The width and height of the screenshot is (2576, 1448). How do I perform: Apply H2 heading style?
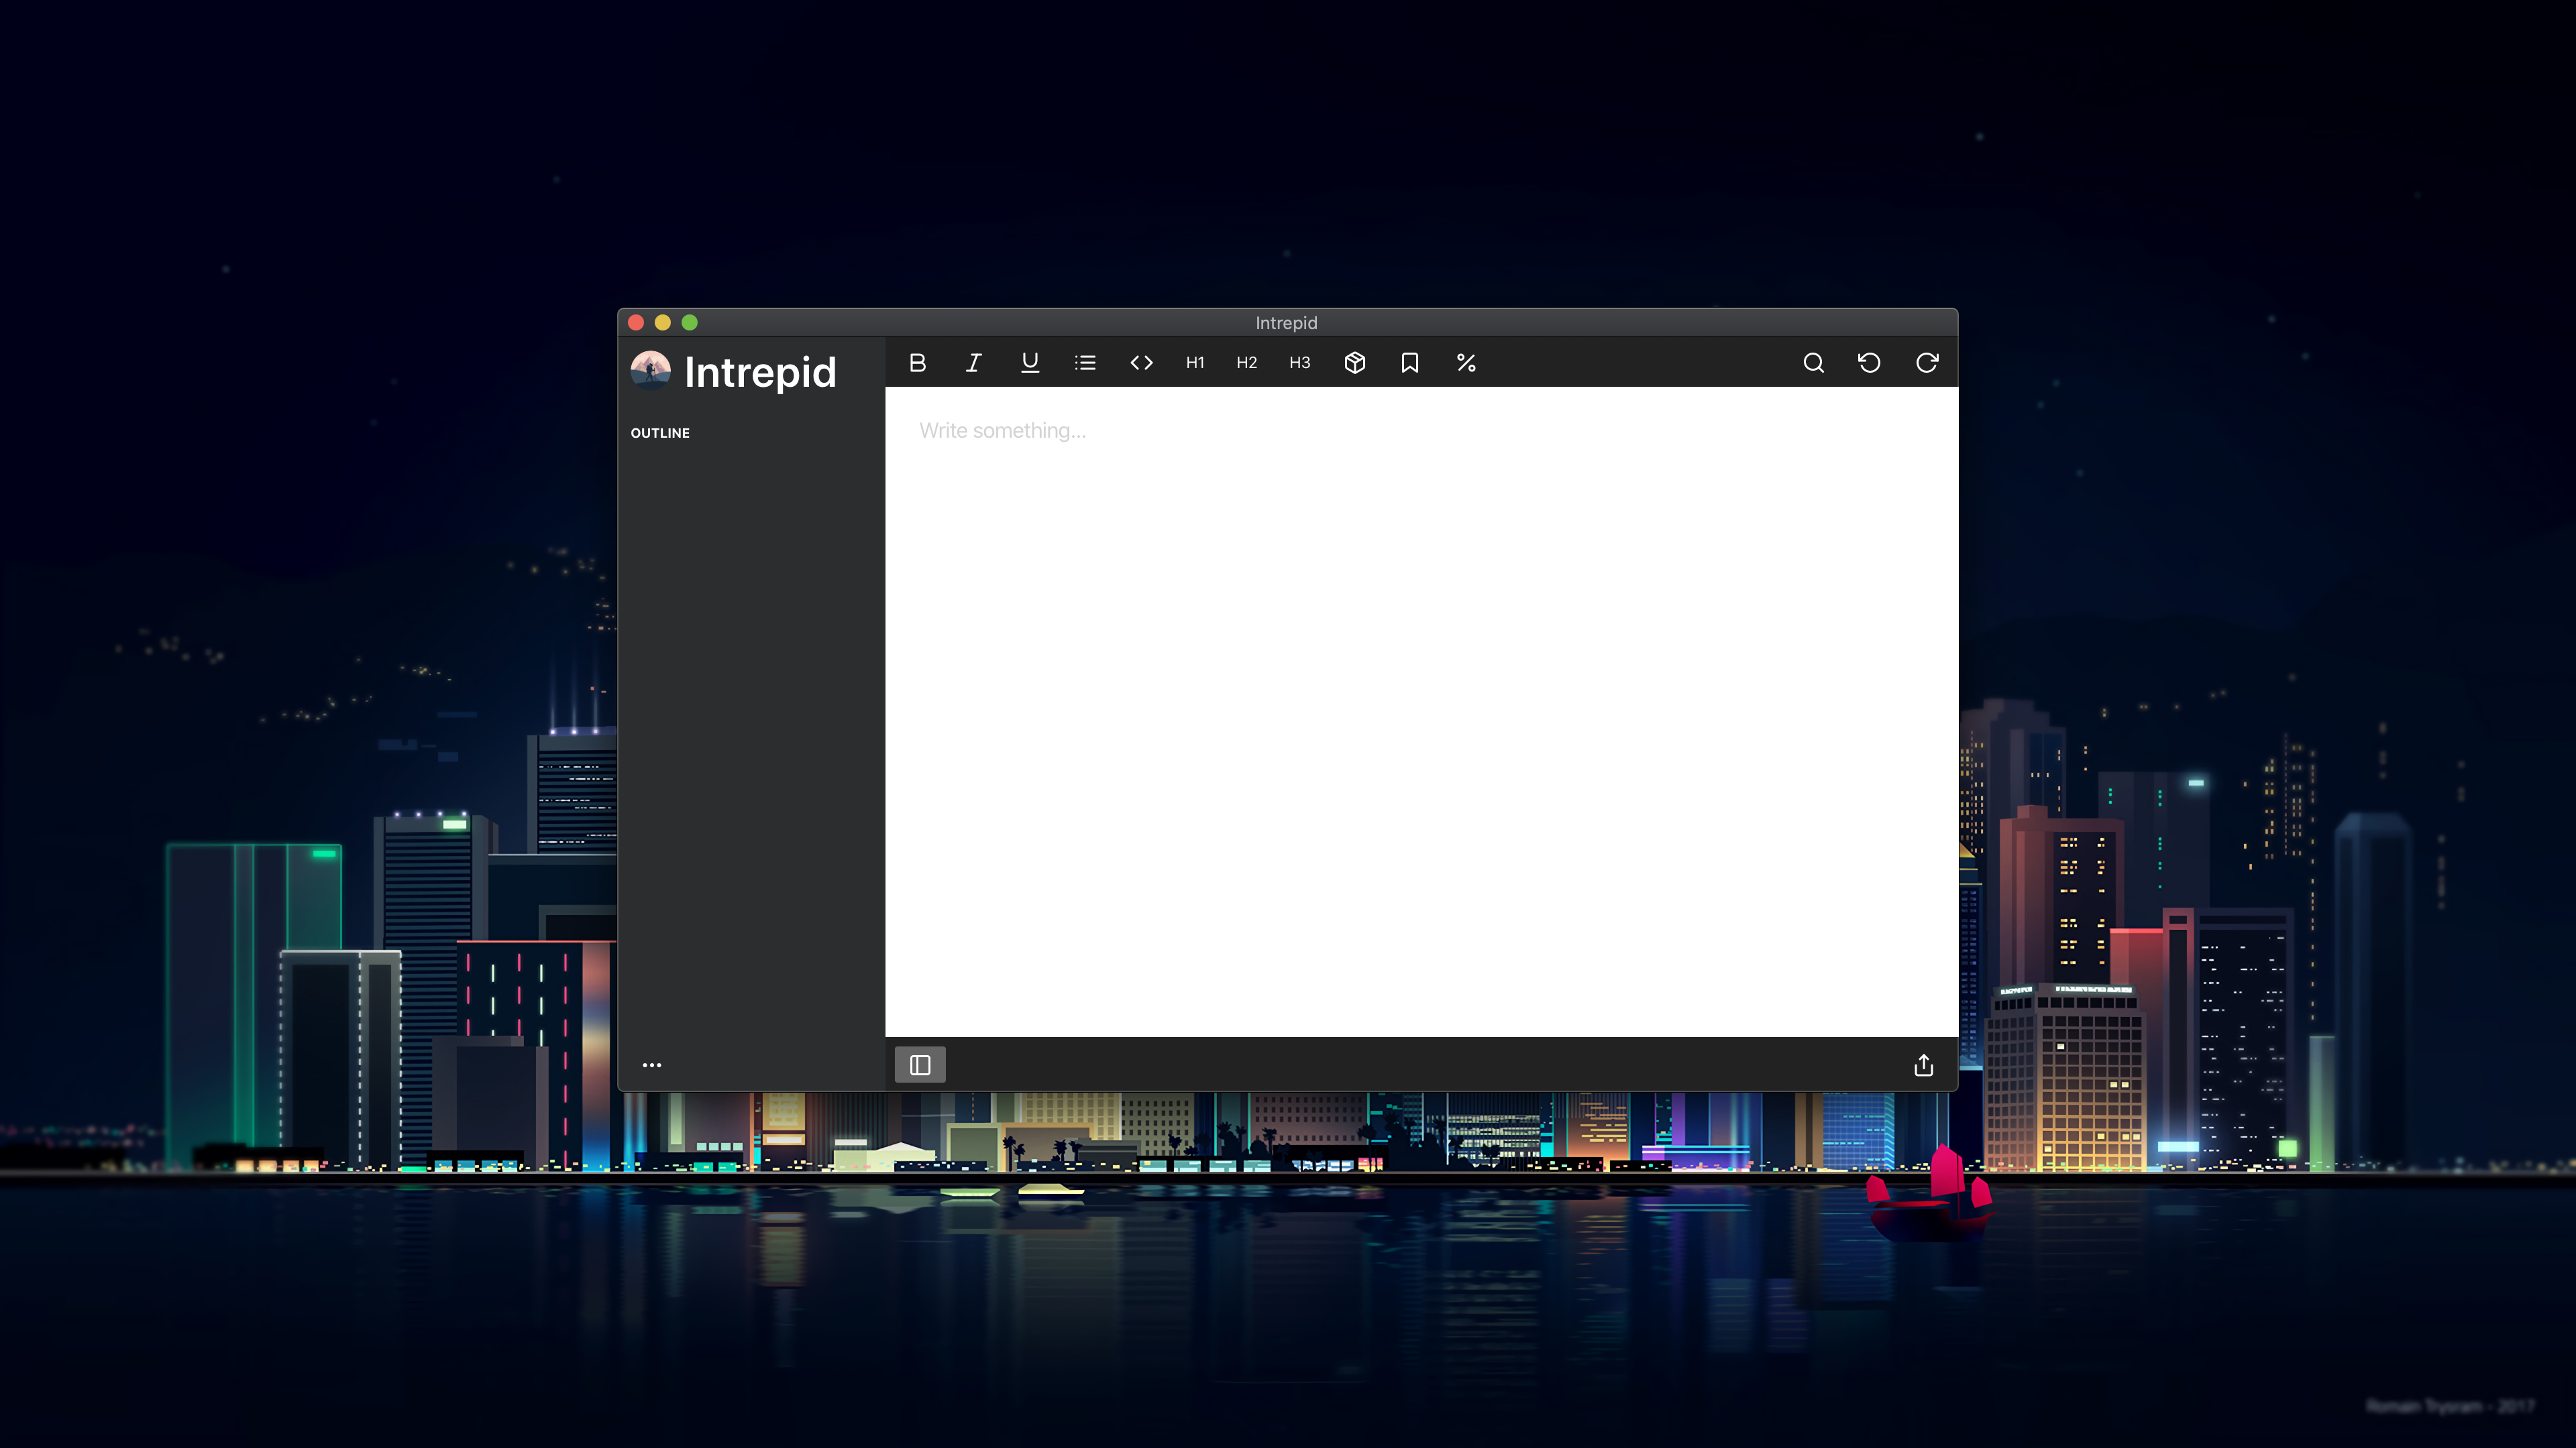point(1246,363)
